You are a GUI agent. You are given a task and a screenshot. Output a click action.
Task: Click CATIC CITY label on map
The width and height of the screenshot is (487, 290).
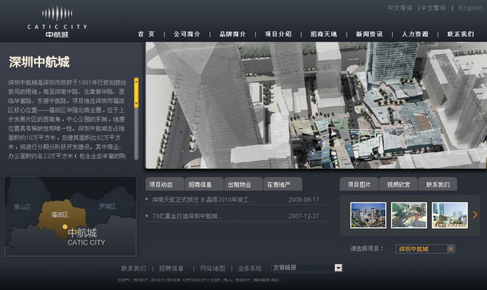coord(86,242)
